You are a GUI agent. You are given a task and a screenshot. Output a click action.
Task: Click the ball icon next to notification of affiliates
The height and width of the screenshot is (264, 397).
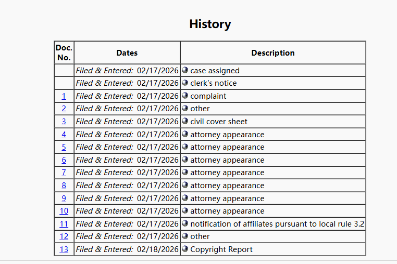(185, 223)
